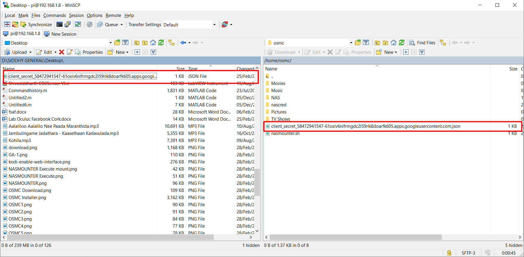Click the Compare Directories toolbar icon
524x257 pixels.
[7, 24]
